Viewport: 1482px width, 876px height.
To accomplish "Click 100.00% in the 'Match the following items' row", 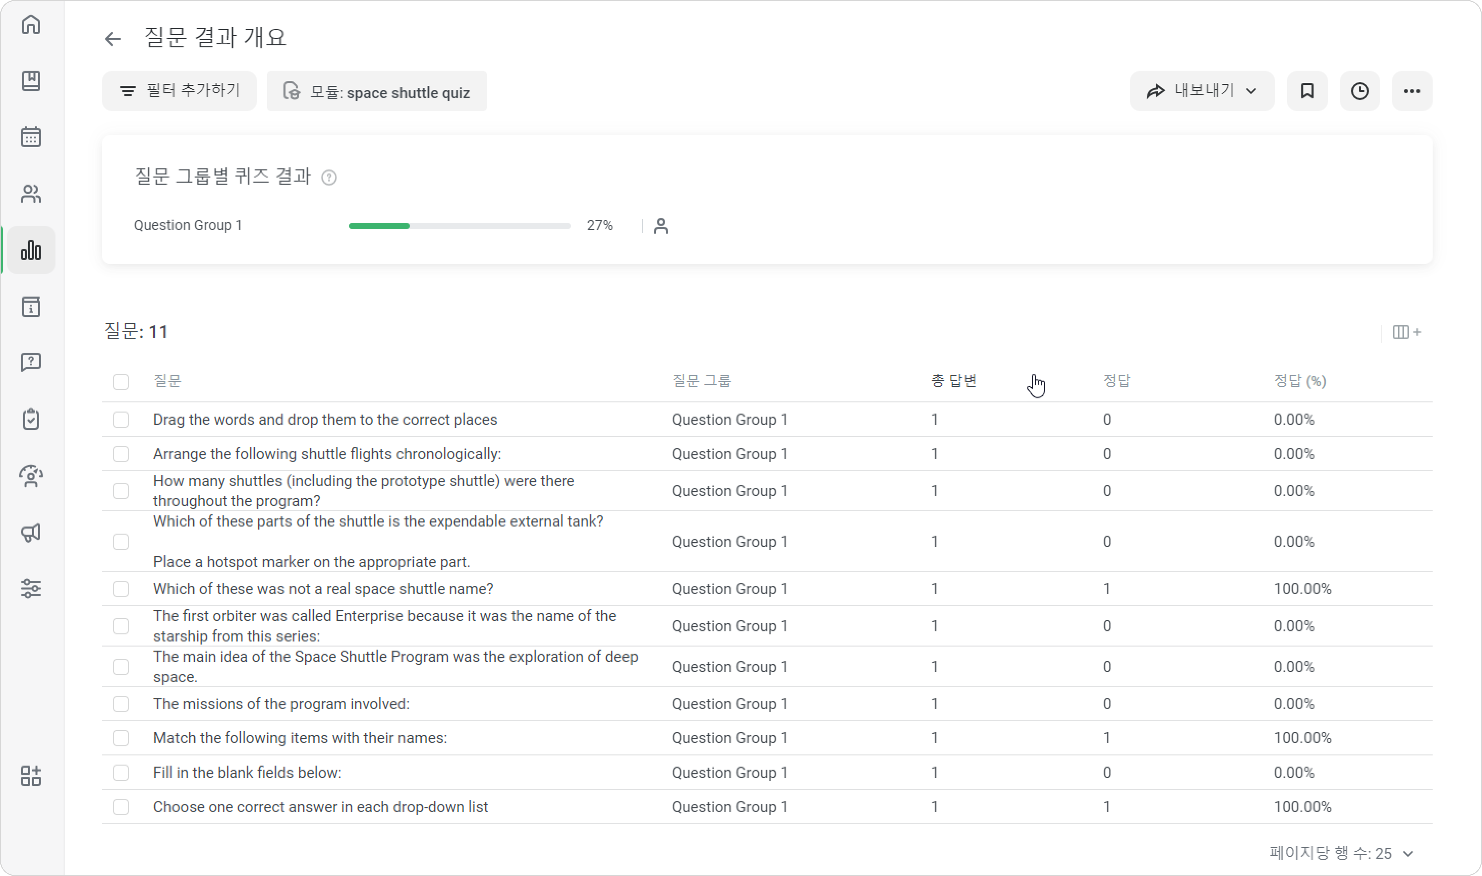I will click(x=1302, y=739).
